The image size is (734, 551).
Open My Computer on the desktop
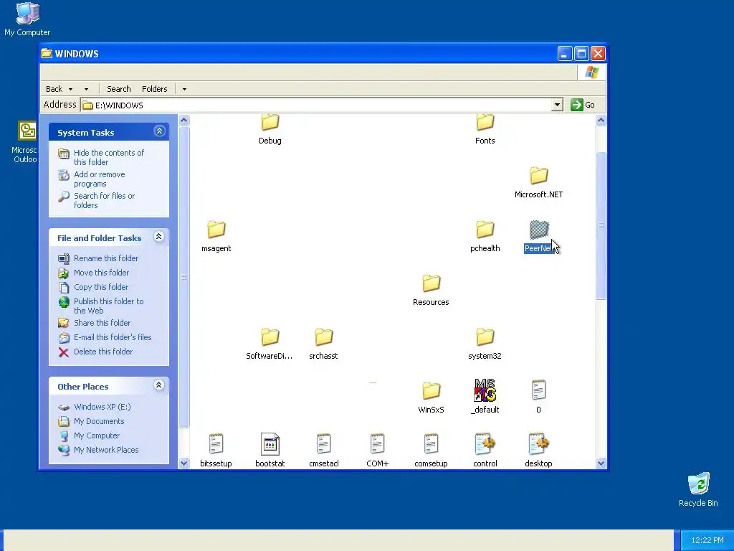27,19
